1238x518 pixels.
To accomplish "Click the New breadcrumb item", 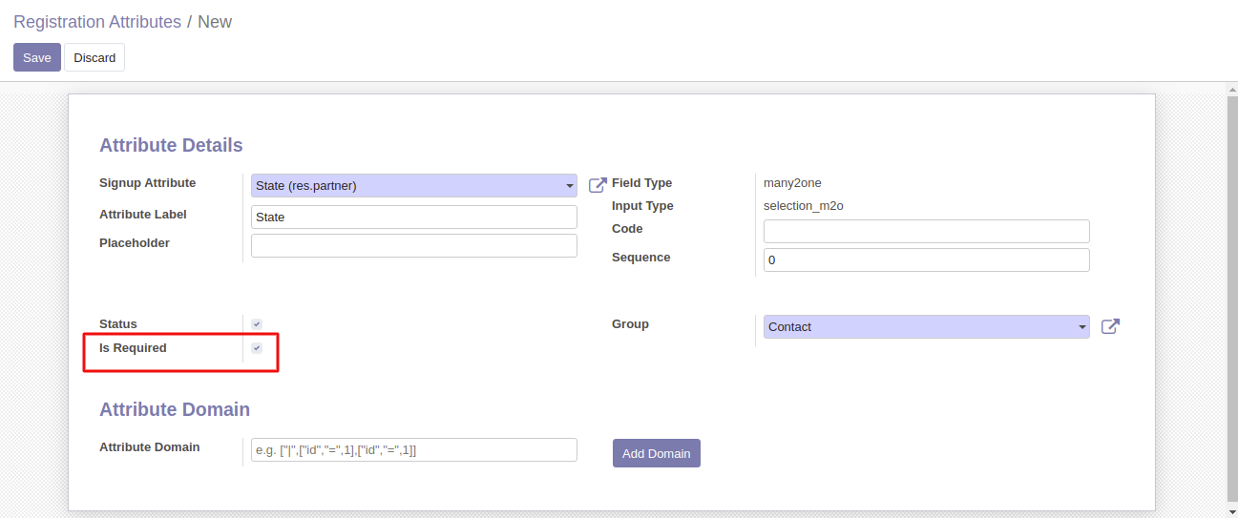I will [x=215, y=22].
